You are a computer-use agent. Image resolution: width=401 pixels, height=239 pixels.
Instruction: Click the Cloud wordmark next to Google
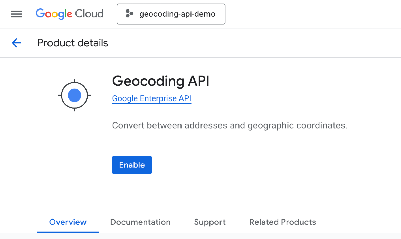[x=89, y=14]
